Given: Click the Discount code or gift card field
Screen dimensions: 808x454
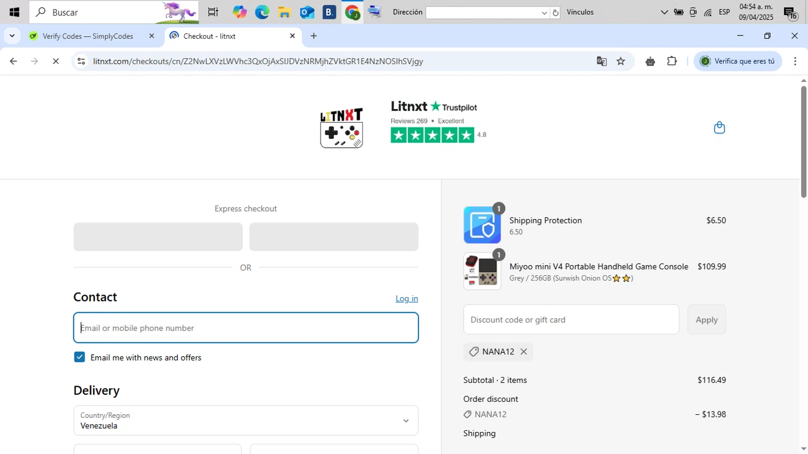Looking at the screenshot, I should coord(571,319).
